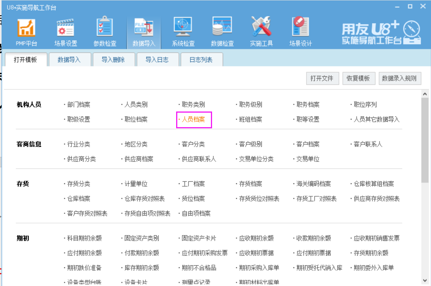Open the 场景设计 icon

coord(300,32)
